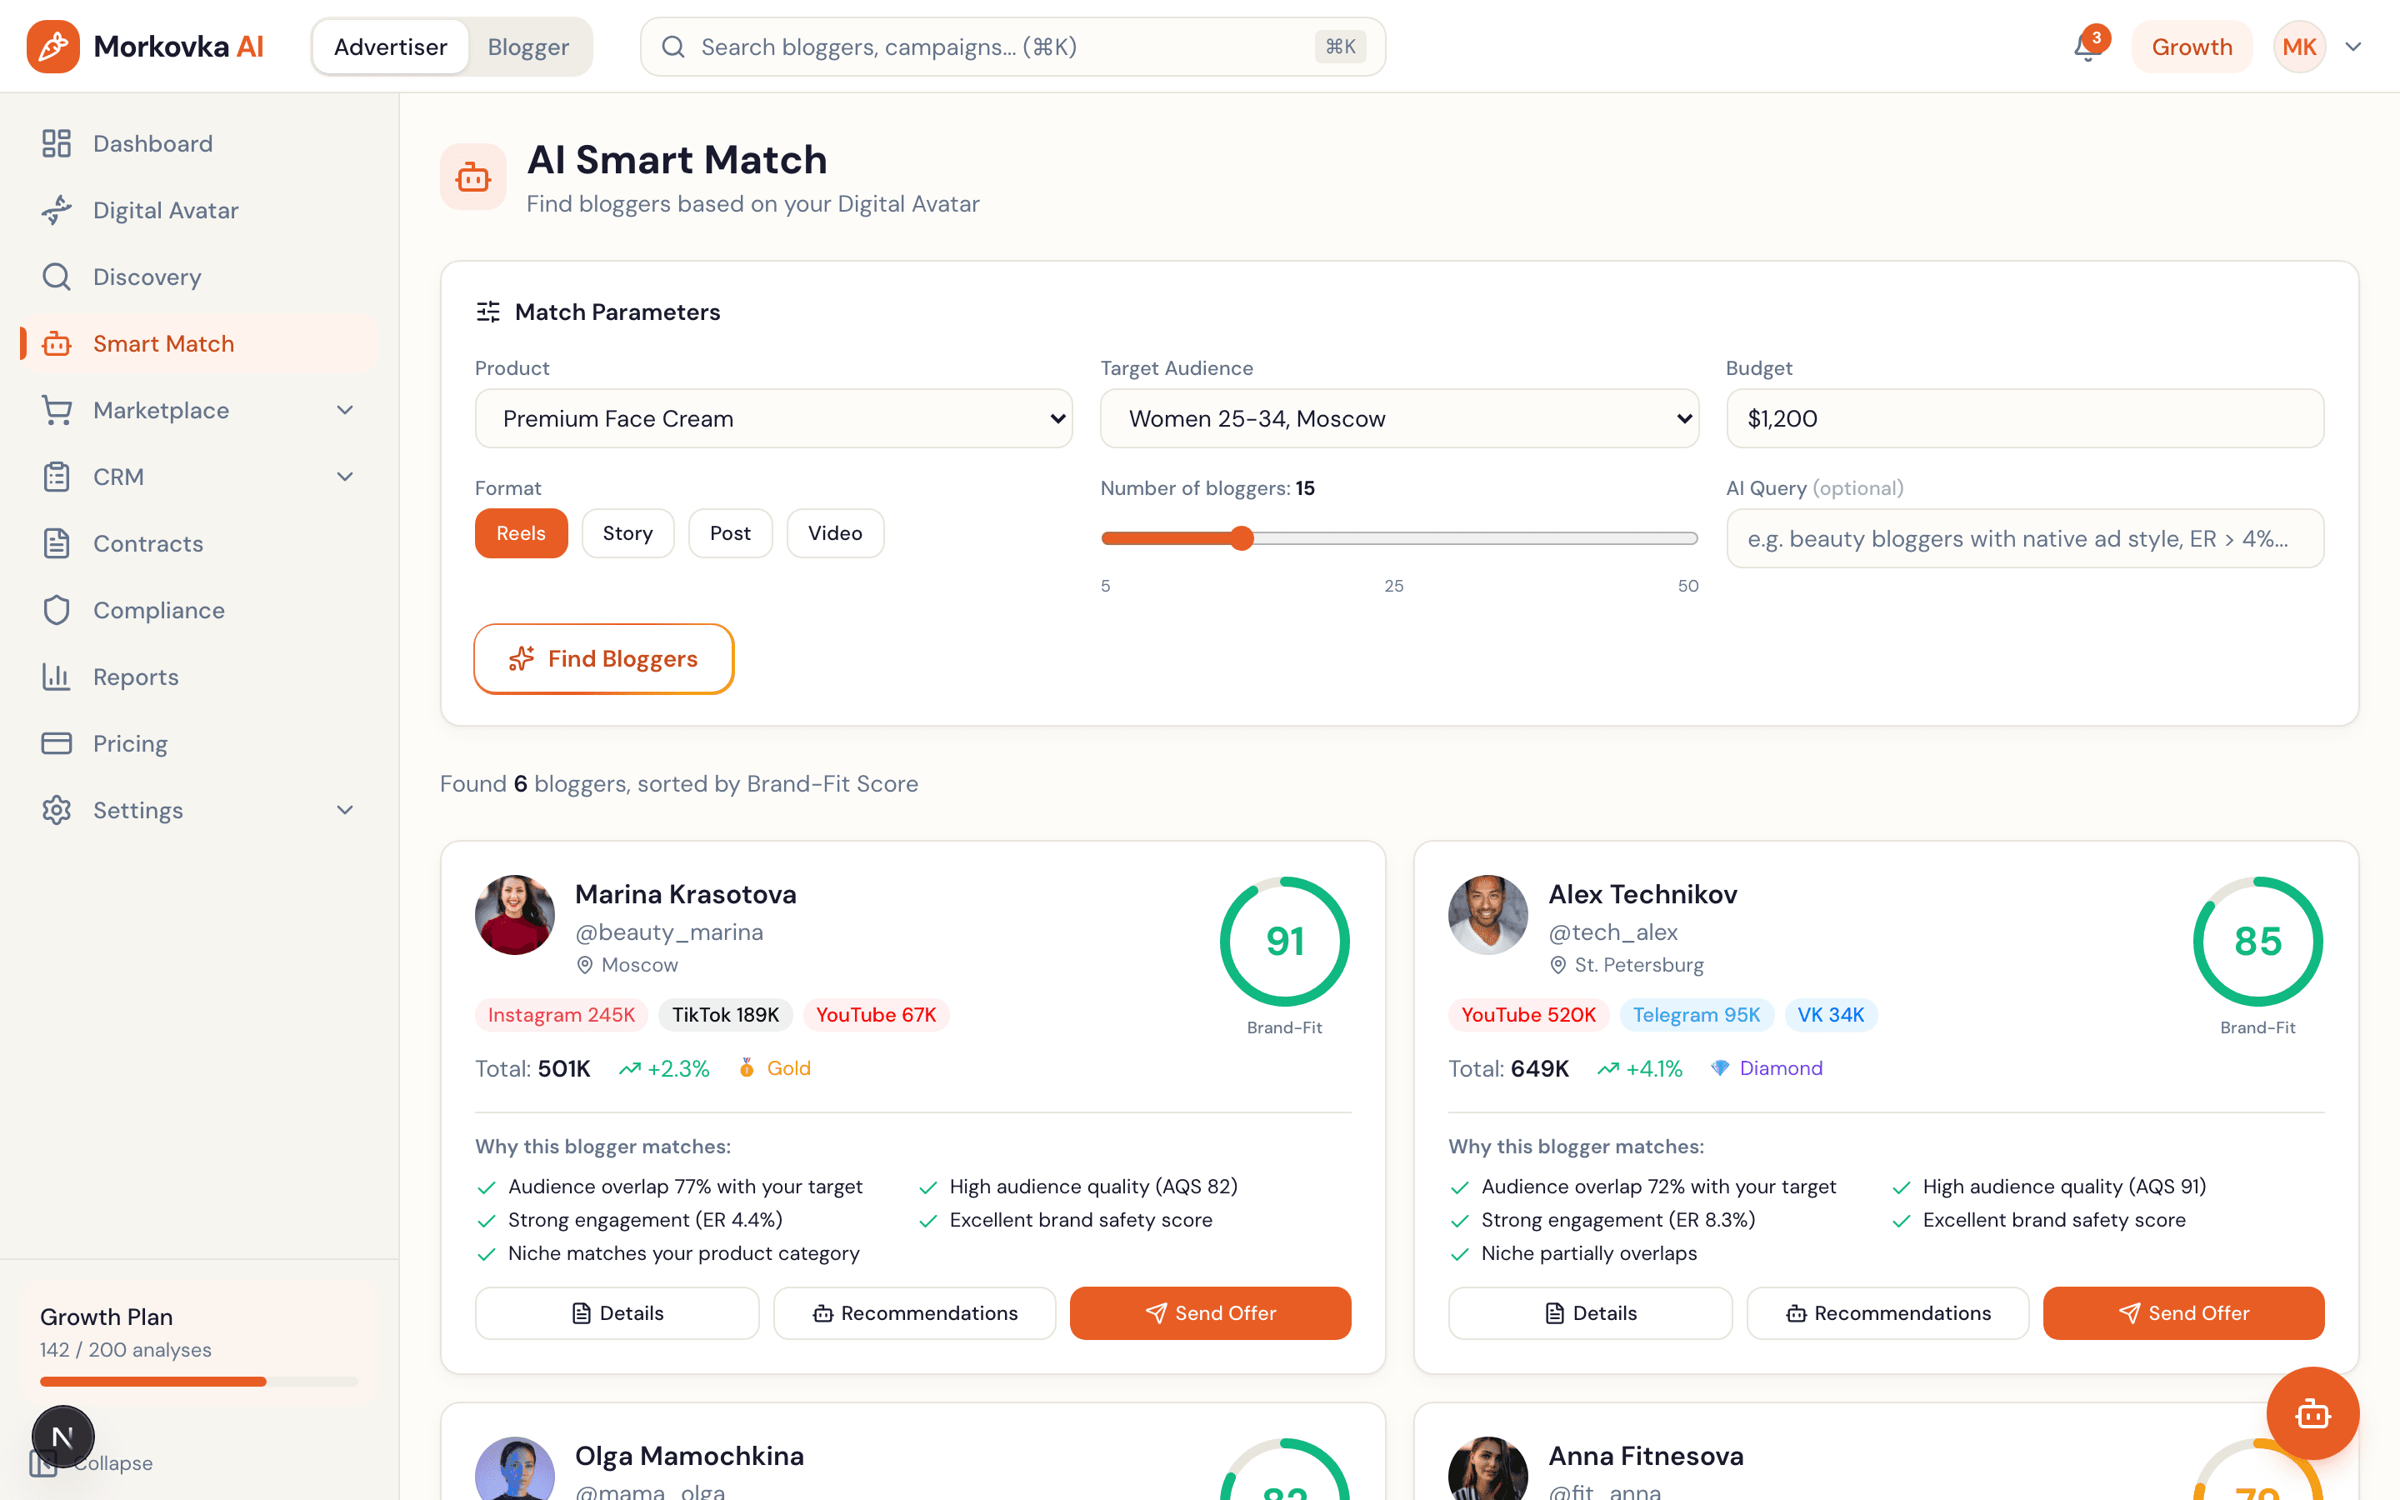
Task: Select the Digital Avatar icon in sidebar
Action: point(57,209)
